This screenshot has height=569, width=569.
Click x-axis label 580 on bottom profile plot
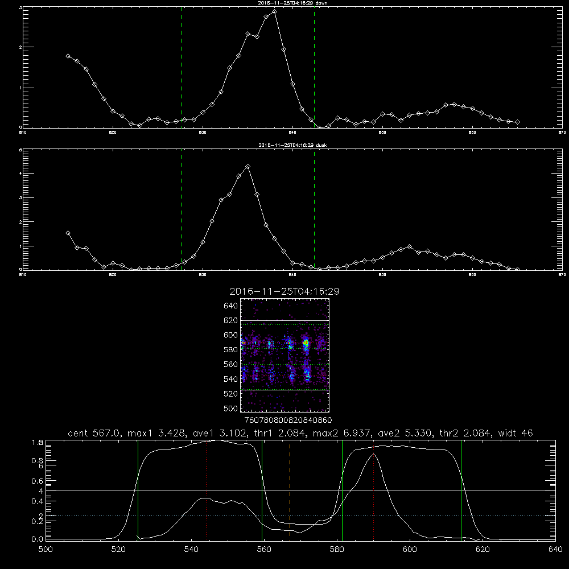click(337, 549)
